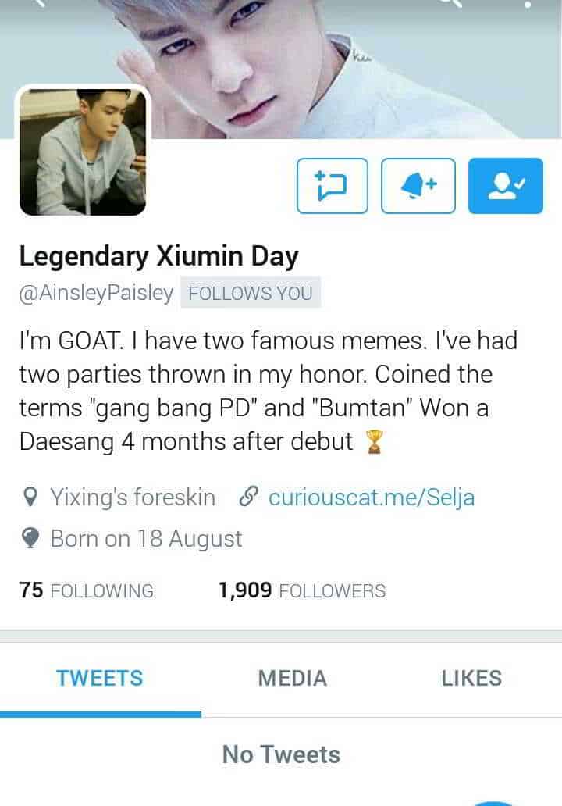This screenshot has height=806, width=562.
Task: Tap the search magnifier icon at the top
Action: 452,3
